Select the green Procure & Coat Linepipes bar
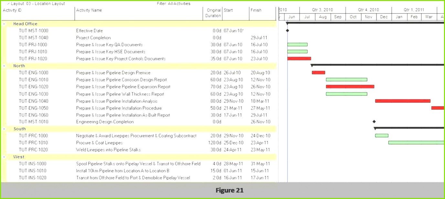 point(416,143)
